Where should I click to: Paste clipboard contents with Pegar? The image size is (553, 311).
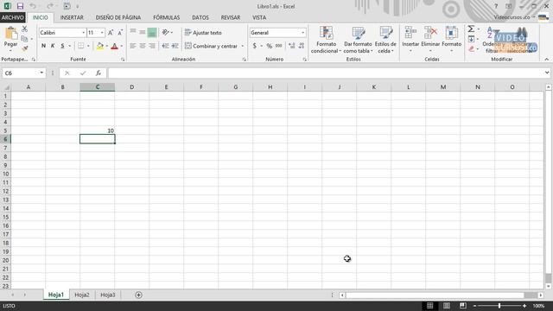pos(10,38)
